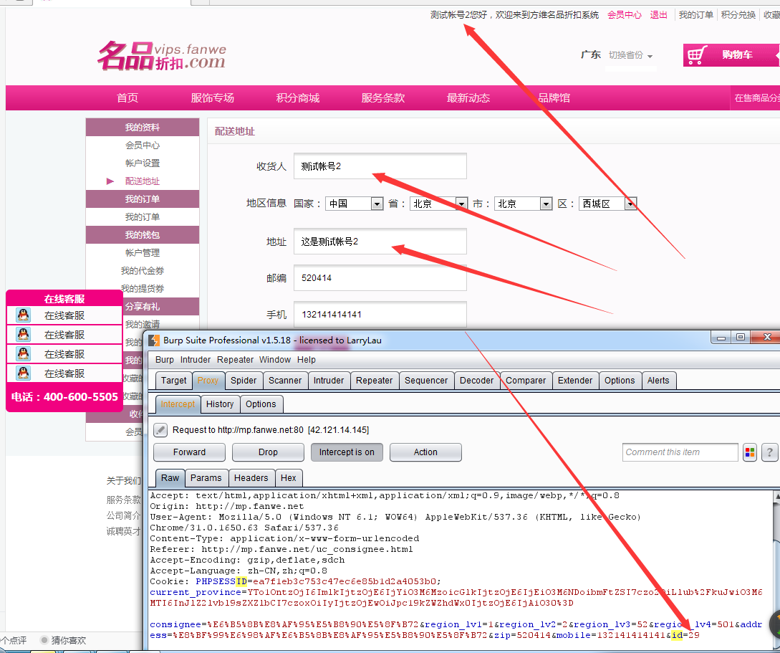Open 服饰专场 in navigation bar
780x653 pixels.
(213, 98)
